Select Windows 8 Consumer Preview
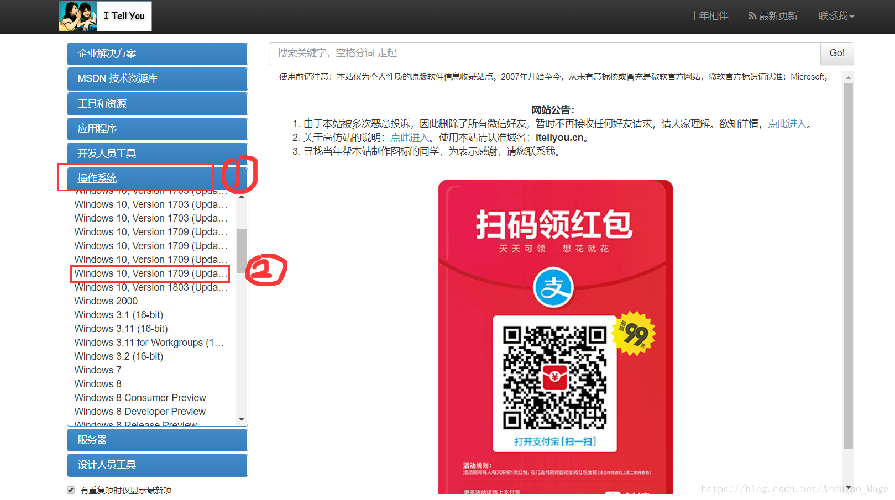 140,398
